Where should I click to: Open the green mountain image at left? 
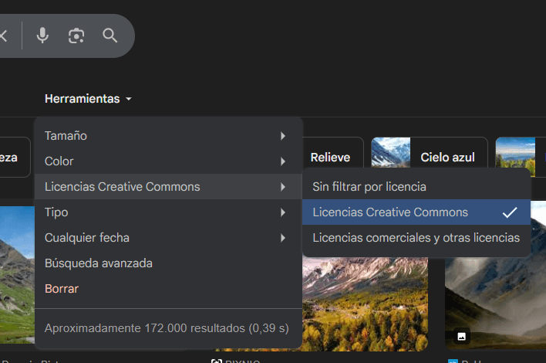17,275
